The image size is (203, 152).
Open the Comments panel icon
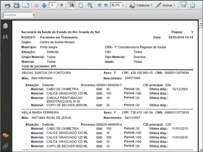click(x=6, y=135)
